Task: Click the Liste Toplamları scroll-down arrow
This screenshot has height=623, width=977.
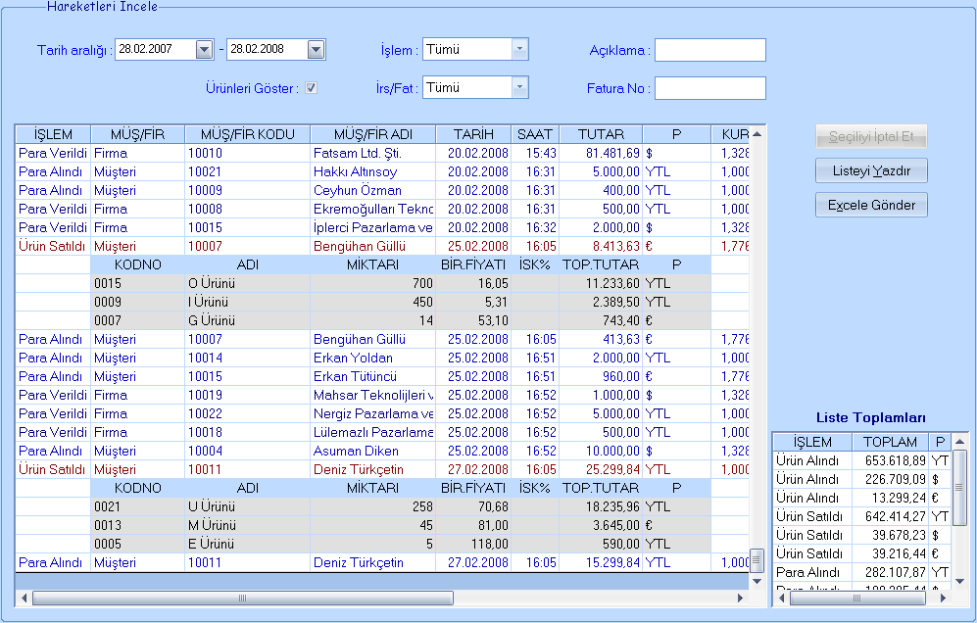Action: click(960, 581)
